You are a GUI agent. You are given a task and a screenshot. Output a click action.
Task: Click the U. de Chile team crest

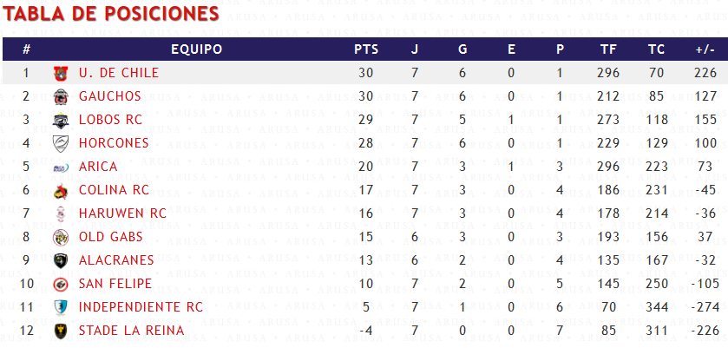tap(61, 74)
